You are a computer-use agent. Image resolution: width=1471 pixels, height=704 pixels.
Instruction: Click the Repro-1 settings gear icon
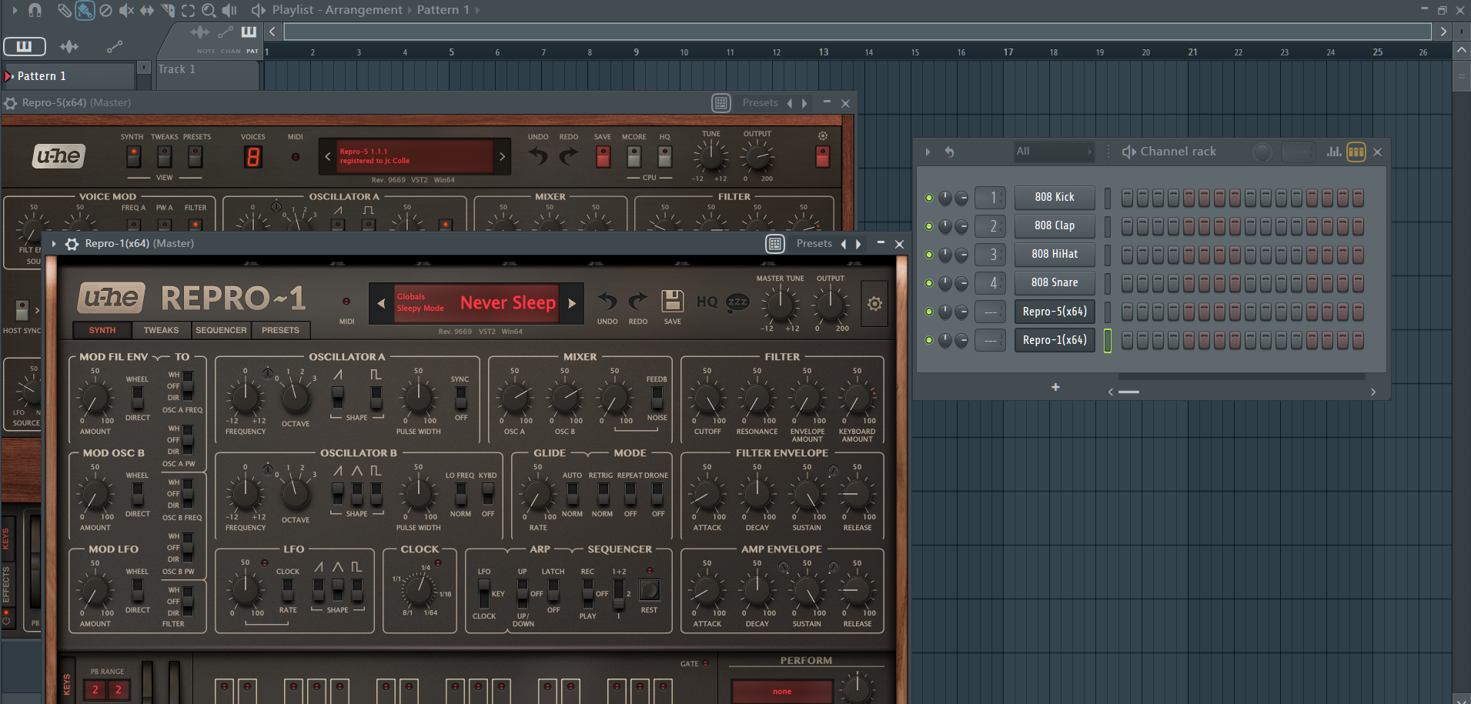point(874,304)
